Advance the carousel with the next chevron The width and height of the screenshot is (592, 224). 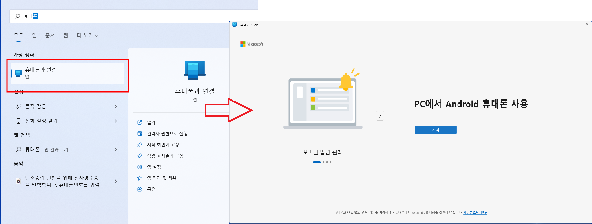(x=380, y=116)
